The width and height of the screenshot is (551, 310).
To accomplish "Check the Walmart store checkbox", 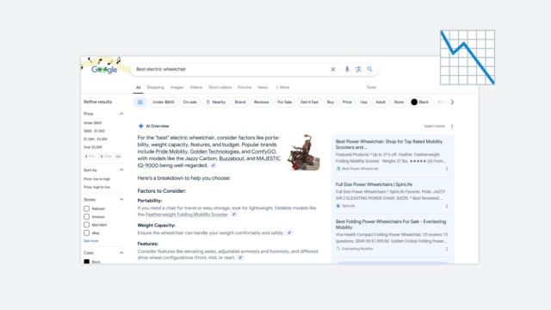I will (86, 208).
